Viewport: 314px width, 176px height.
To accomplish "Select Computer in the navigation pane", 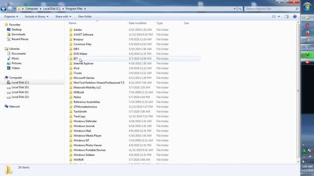I will pos(16,78).
